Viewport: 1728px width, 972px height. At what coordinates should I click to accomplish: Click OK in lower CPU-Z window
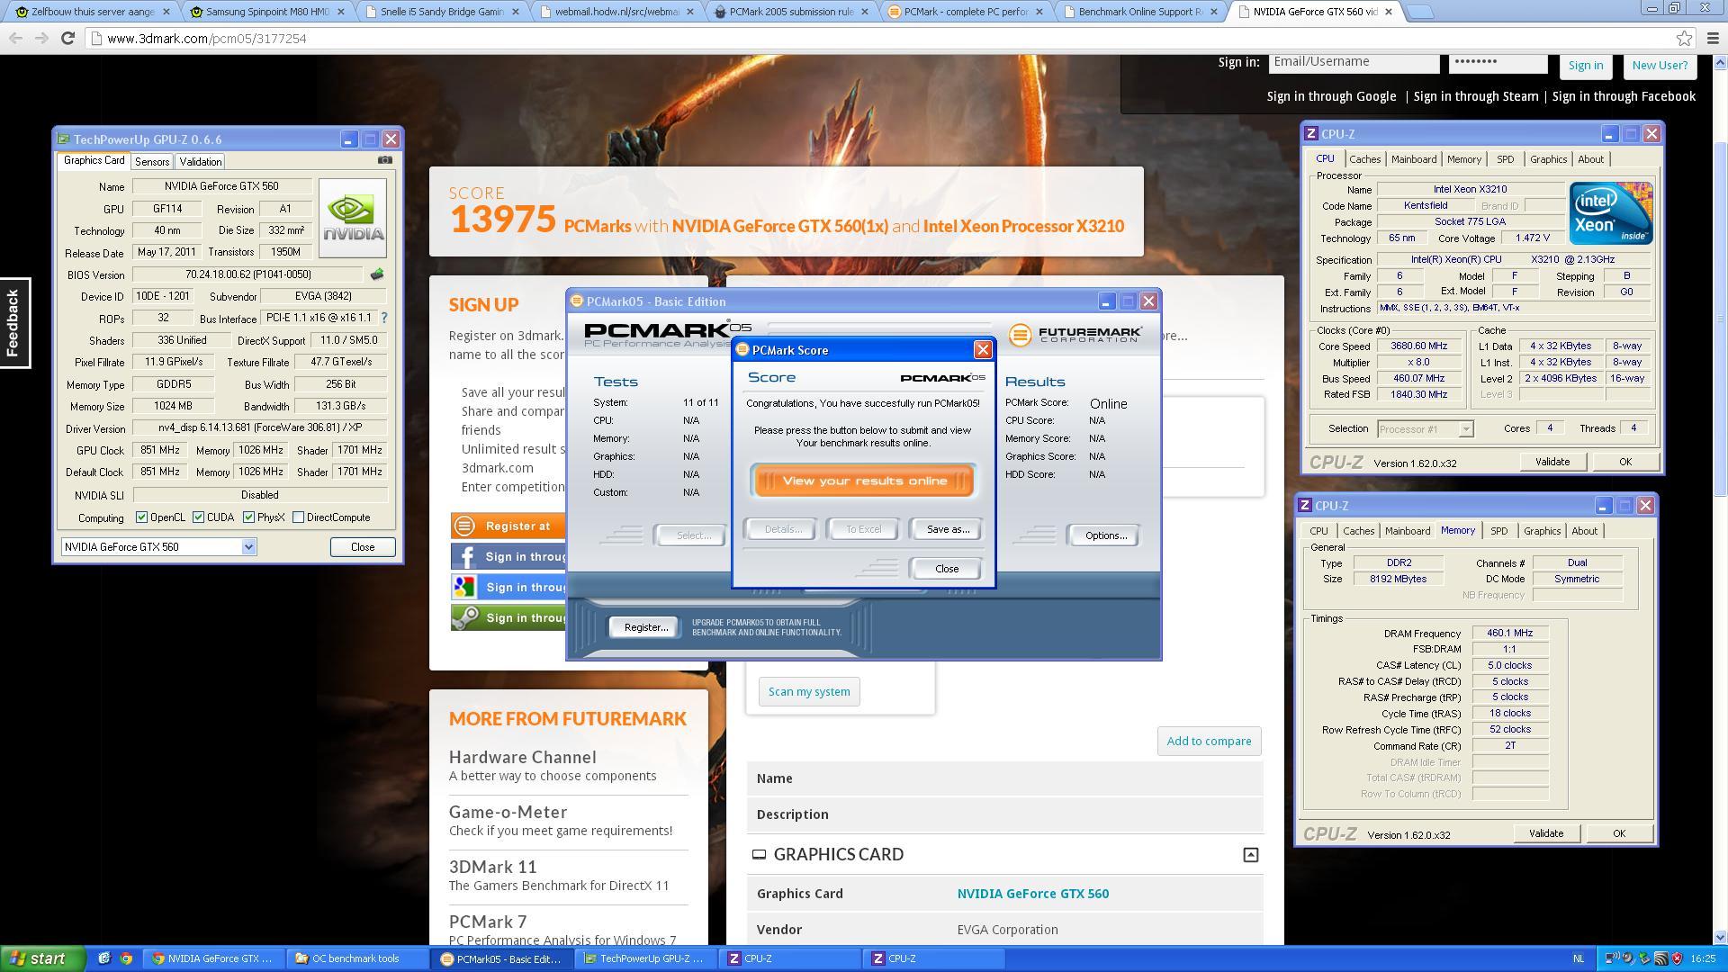pyautogui.click(x=1618, y=833)
